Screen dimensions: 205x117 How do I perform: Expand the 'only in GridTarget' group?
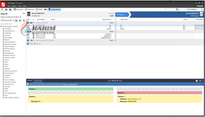[28, 40]
